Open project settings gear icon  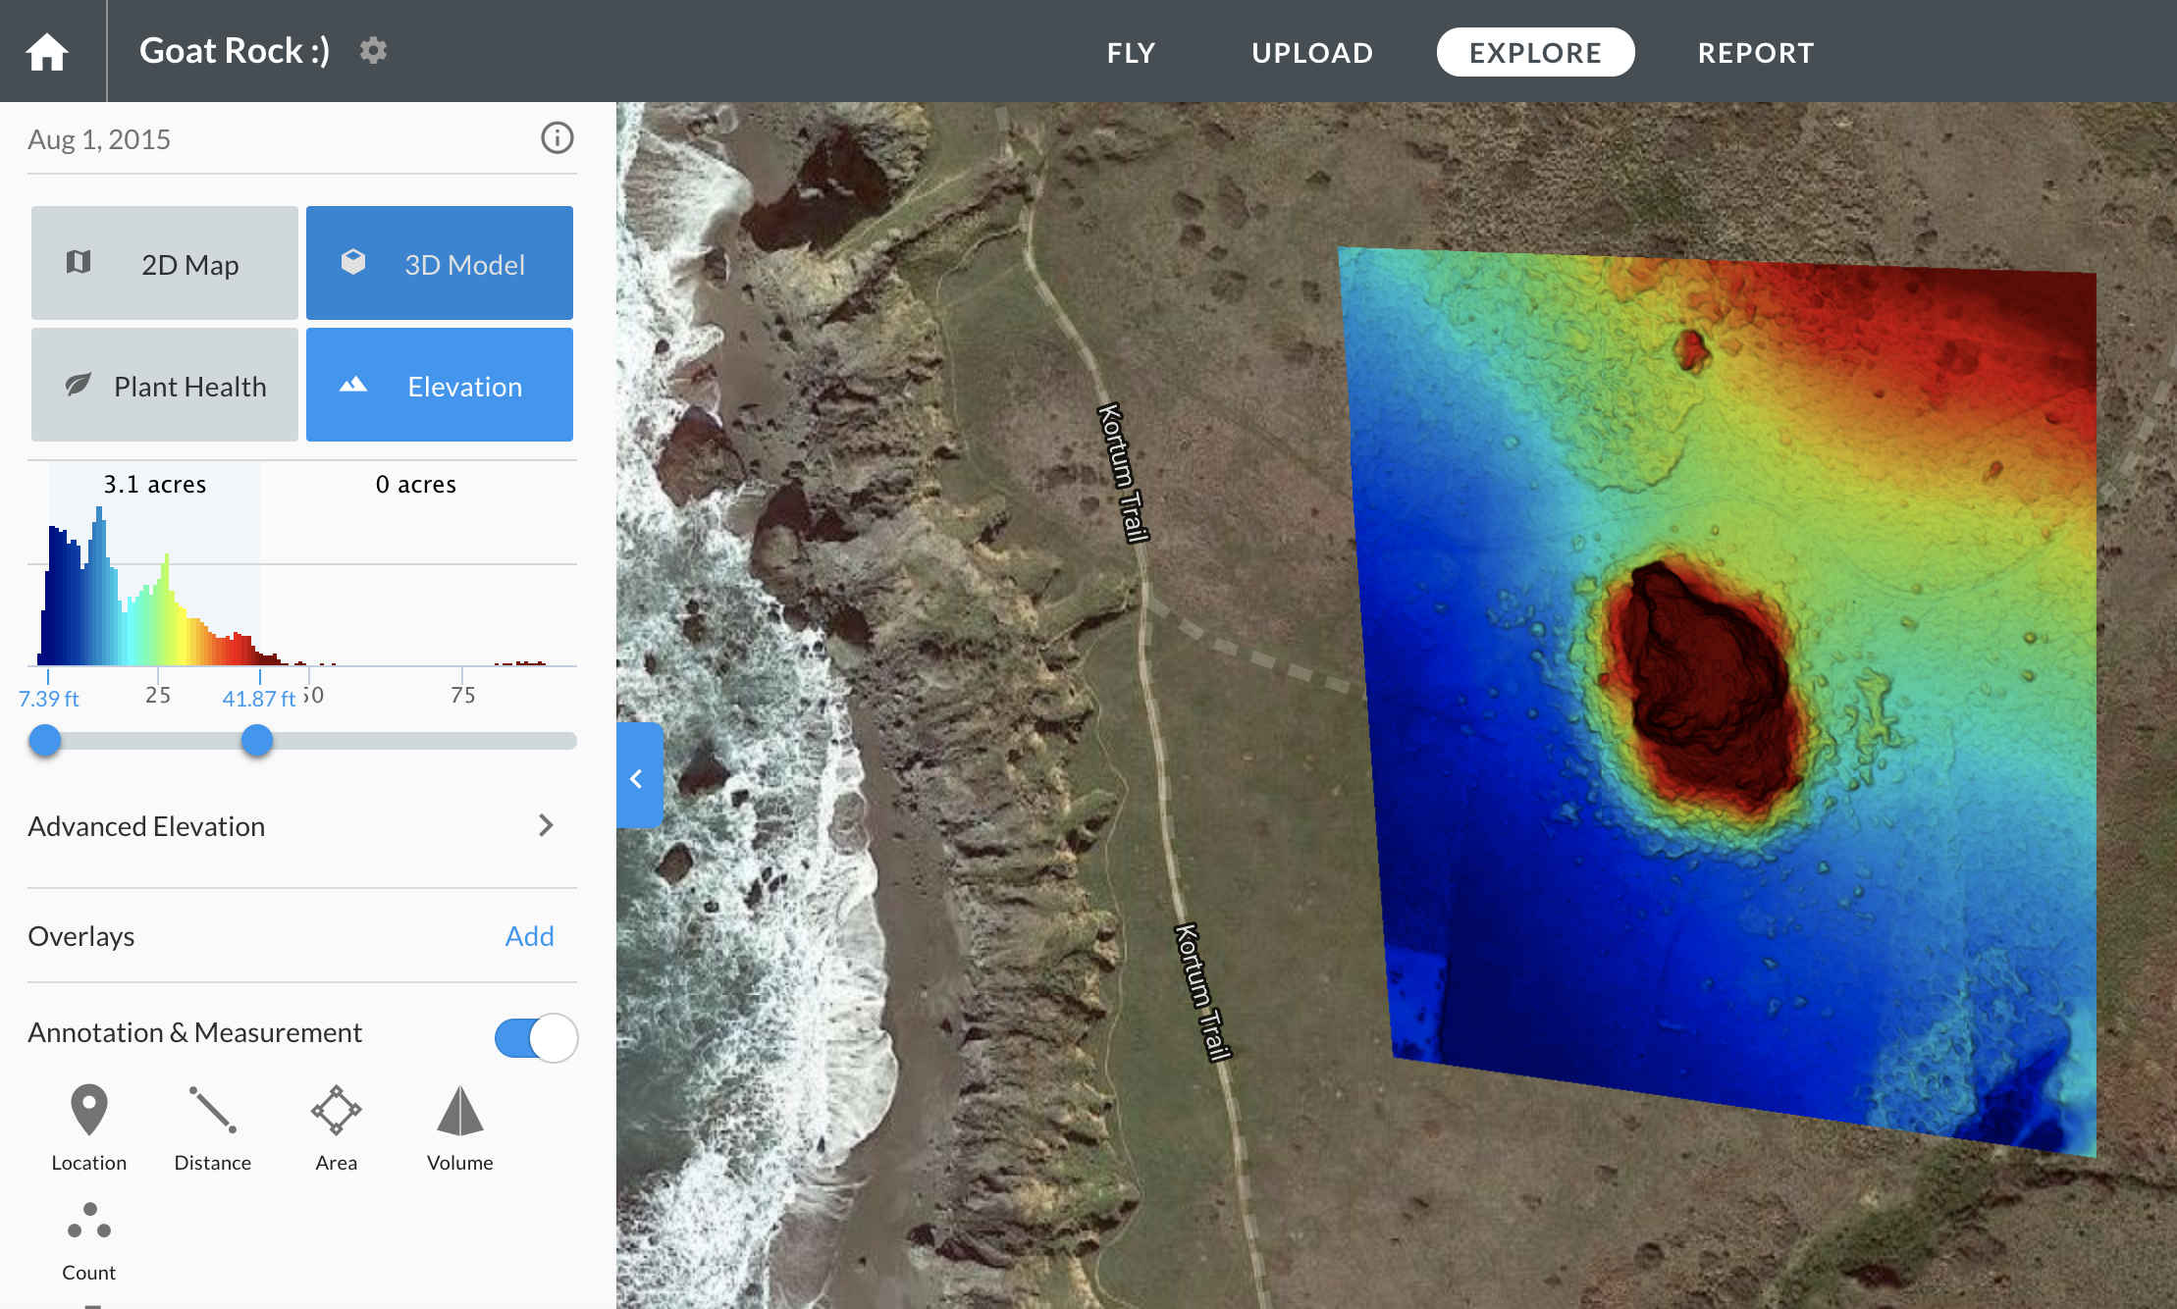tap(373, 50)
